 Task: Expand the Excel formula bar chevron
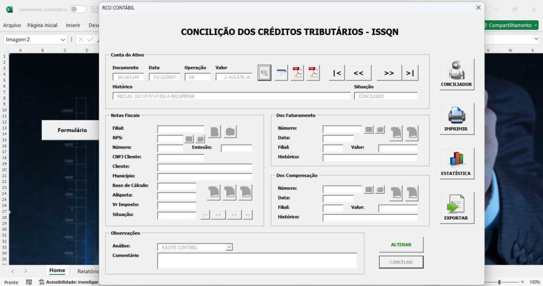click(x=537, y=39)
